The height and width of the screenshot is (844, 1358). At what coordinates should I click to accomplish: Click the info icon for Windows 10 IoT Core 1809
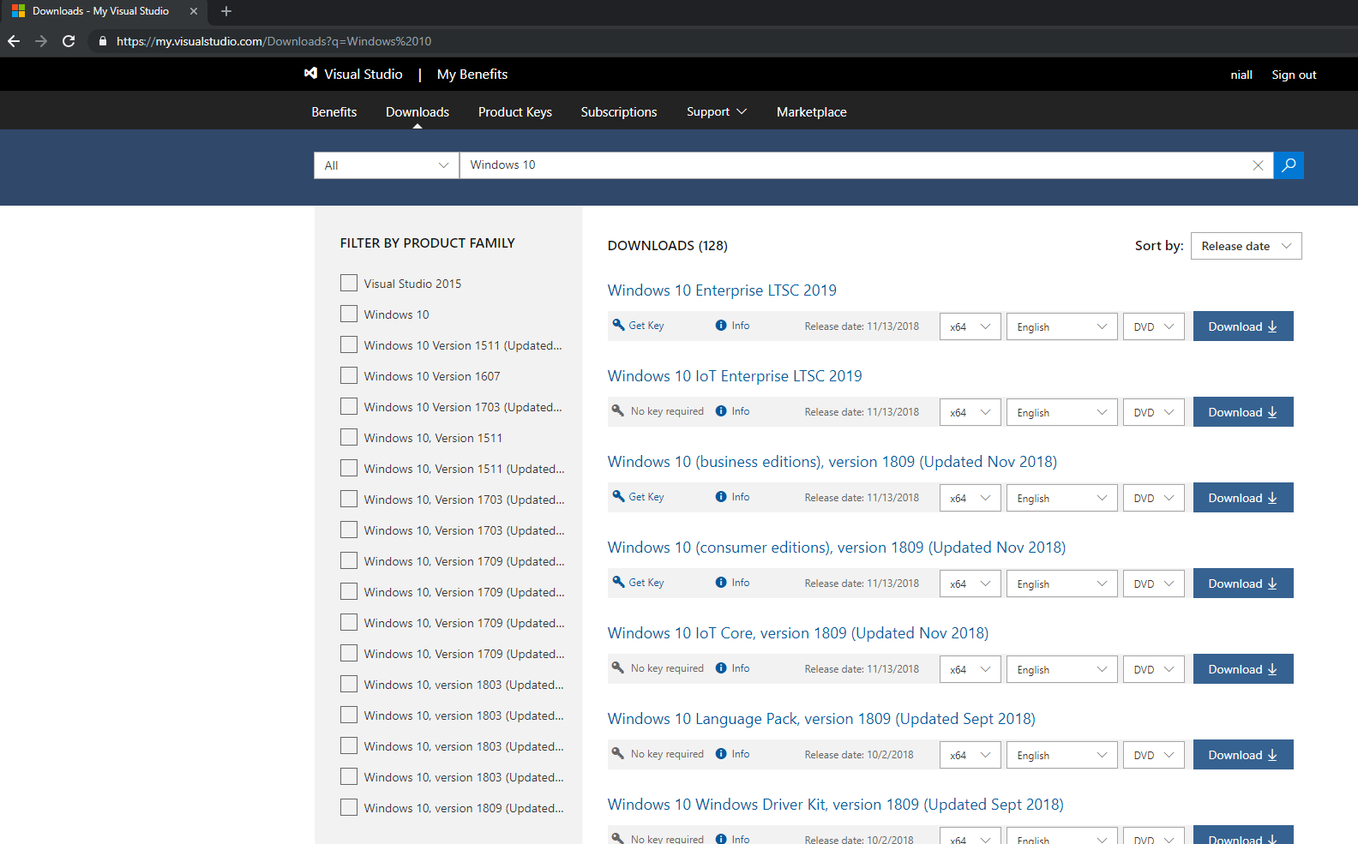tap(721, 668)
